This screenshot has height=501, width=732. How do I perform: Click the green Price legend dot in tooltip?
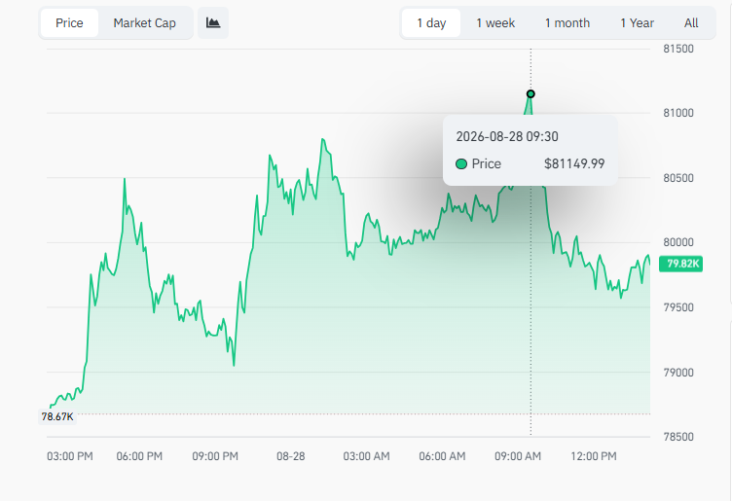(x=461, y=163)
